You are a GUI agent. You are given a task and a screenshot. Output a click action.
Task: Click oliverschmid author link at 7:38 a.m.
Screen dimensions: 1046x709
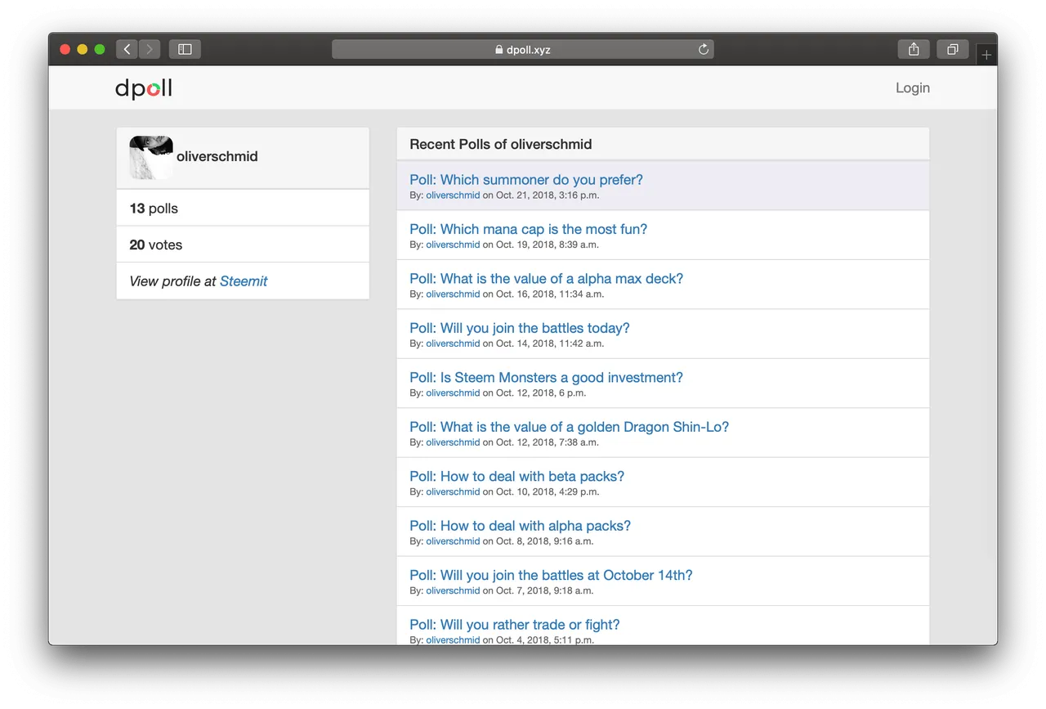coord(453,442)
